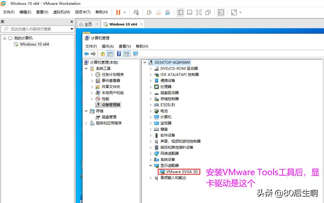Scan for hardware changes in Device Manager
Screen dimensions: 324x203
point(135,54)
